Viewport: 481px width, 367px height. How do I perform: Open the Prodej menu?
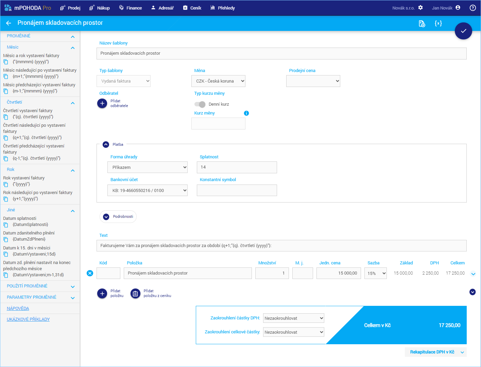(70, 8)
